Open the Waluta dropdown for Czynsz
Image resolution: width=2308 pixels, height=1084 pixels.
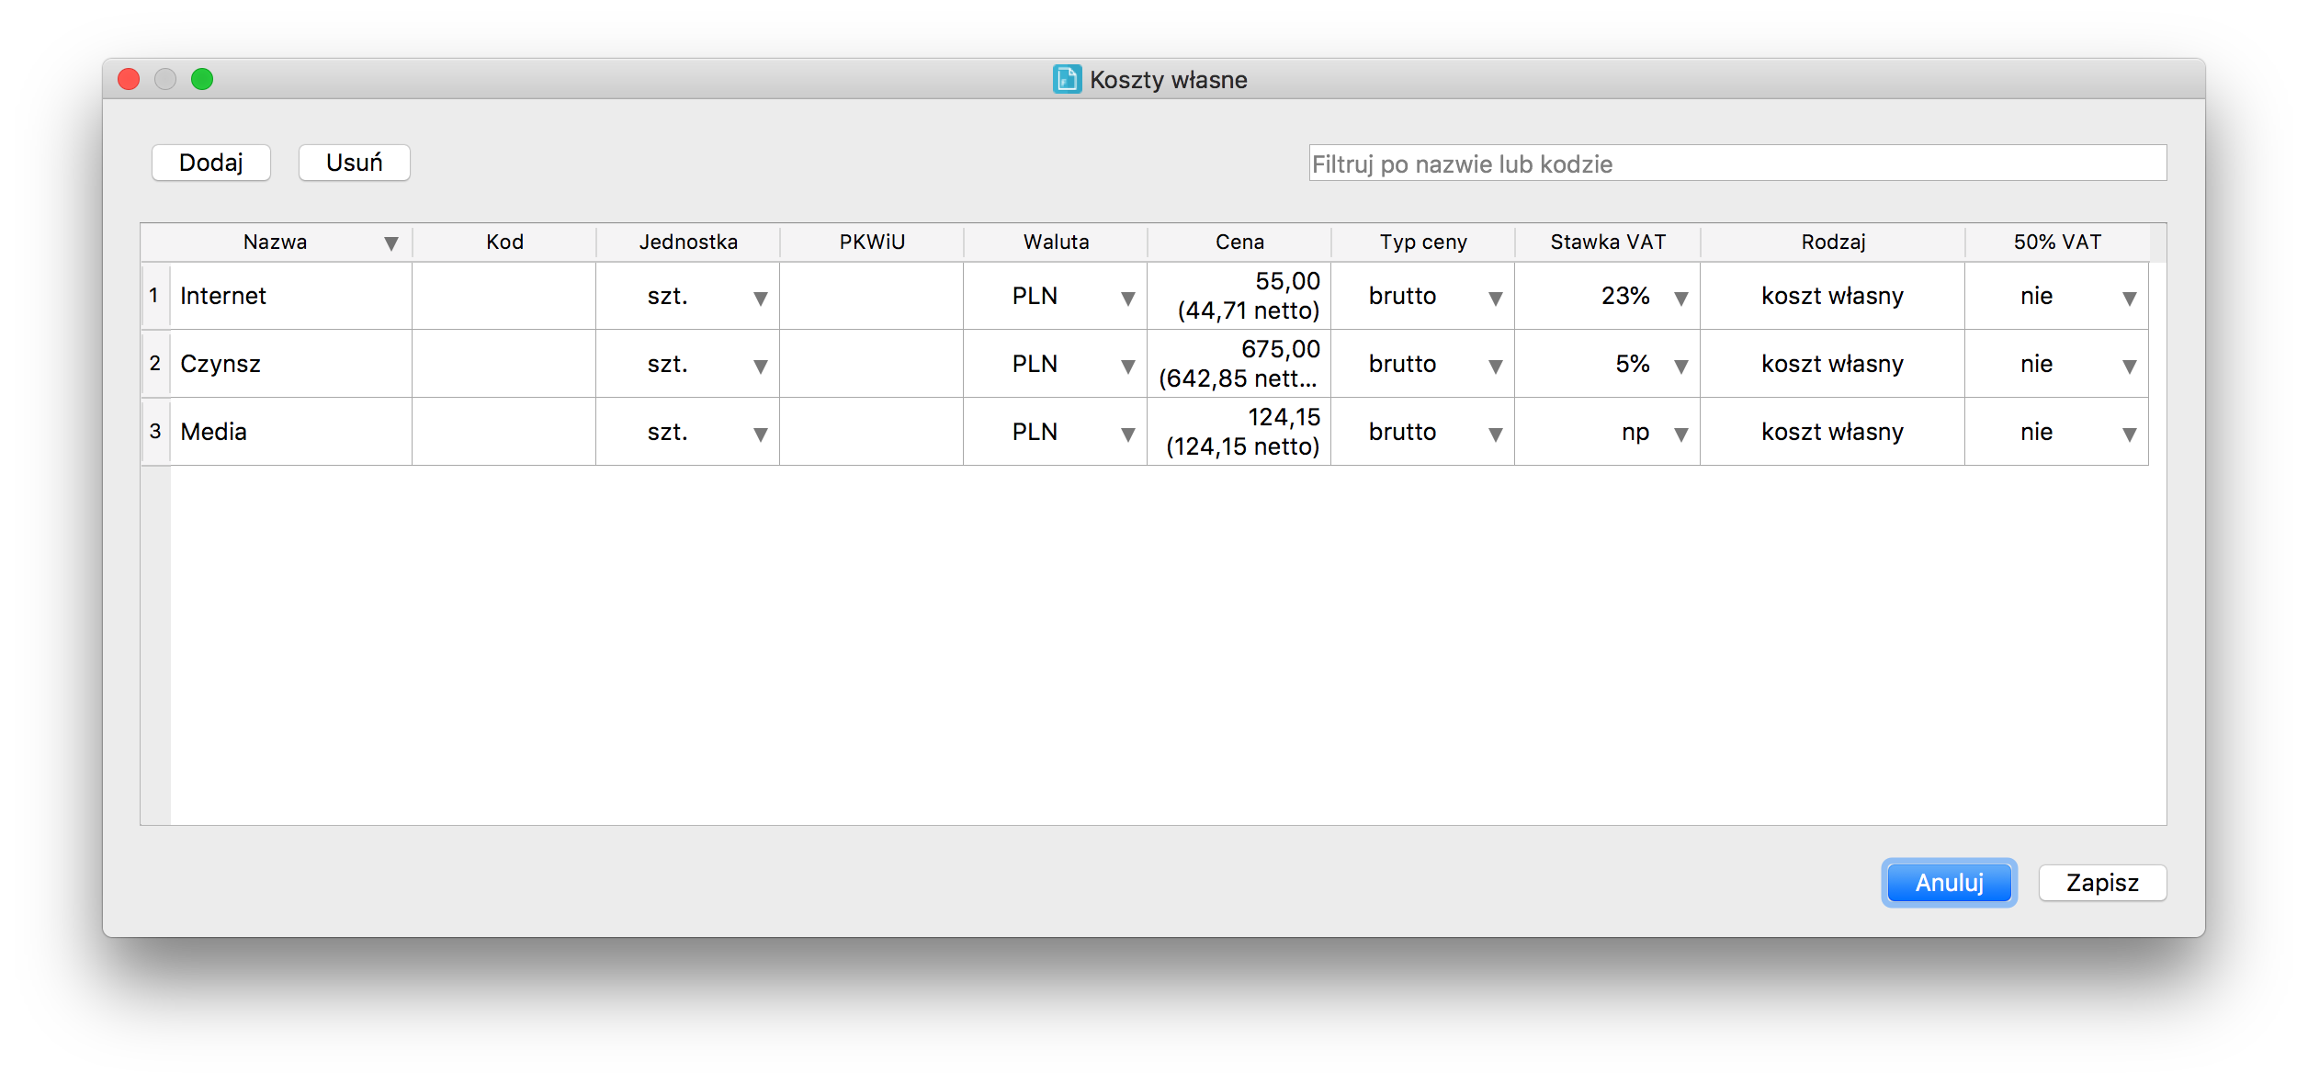pyautogui.click(x=1128, y=367)
